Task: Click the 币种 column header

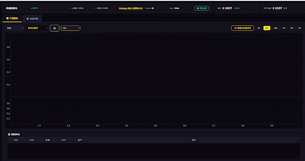Action: pos(16,140)
